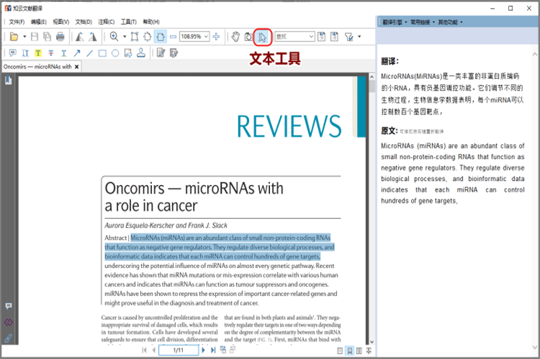Toggle the bookmarks side panel

[x=8, y=80]
